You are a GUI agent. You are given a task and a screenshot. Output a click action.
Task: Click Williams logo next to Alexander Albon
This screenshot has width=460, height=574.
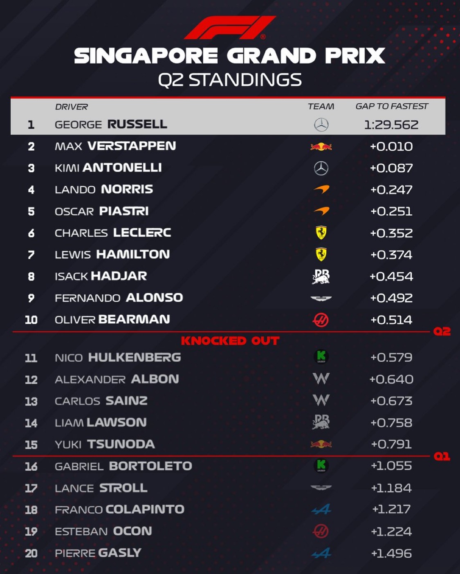coord(321,379)
